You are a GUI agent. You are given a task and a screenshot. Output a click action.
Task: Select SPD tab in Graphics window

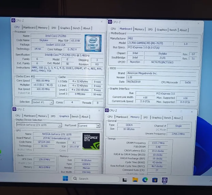pos(53,116)
